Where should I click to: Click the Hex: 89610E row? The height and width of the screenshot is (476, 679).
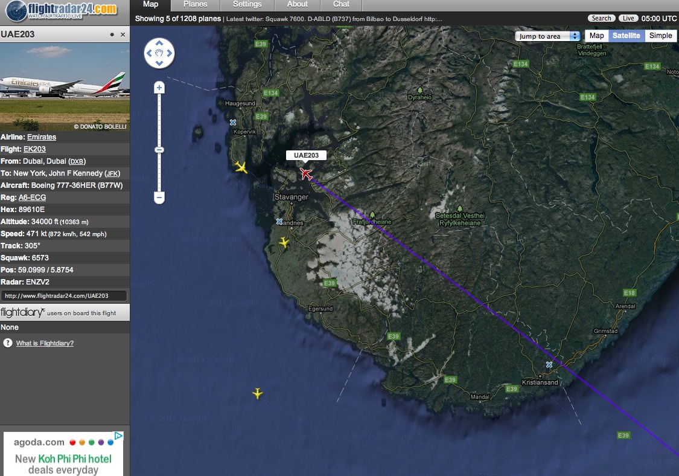pos(65,210)
